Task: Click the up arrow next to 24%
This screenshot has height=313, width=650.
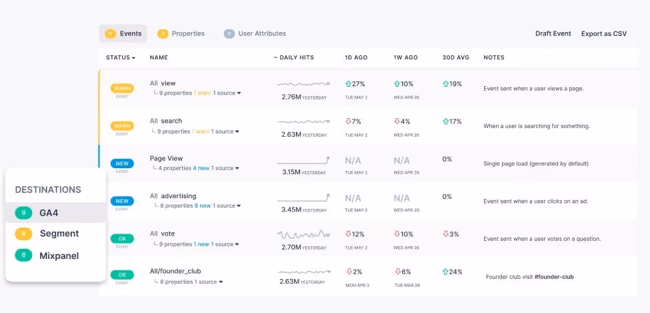Action: [445, 272]
